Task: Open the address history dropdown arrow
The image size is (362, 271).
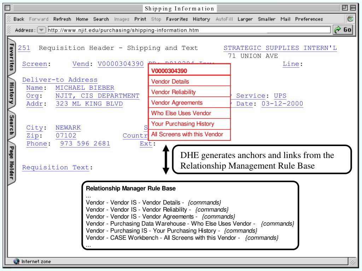Action: [x=41, y=30]
